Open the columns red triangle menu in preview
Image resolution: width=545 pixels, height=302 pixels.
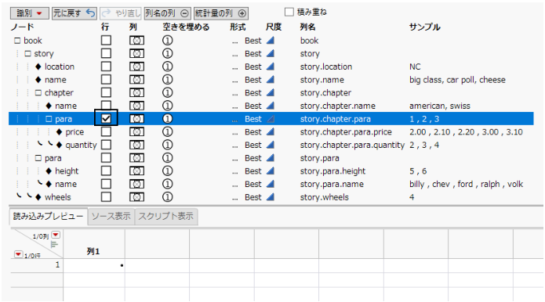tap(56, 235)
